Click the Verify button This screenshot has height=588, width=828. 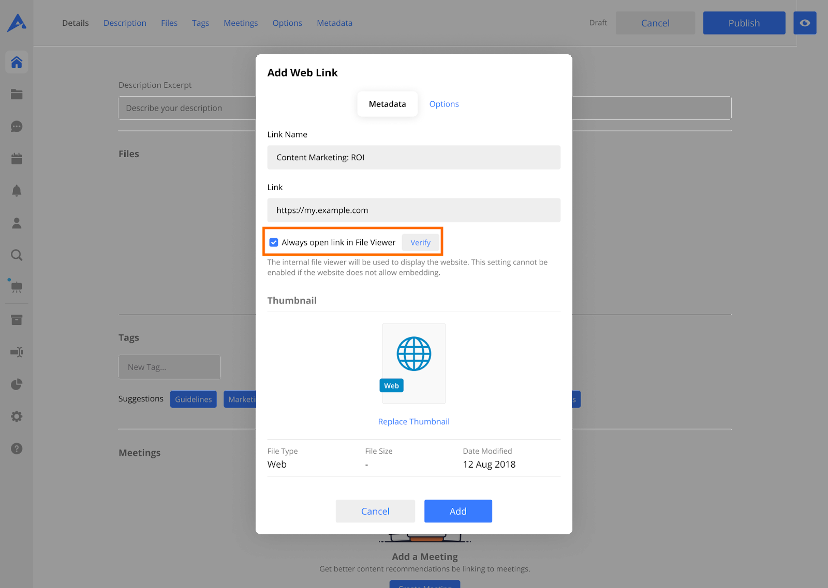coord(420,242)
